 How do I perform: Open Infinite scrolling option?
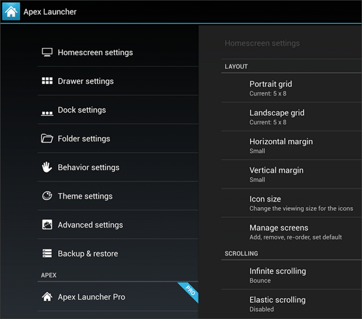(x=291, y=275)
